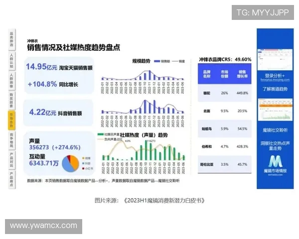Click the 4.7% market share cell
Image resolution: width=299 pixels, height=239 pixels.
[224, 146]
